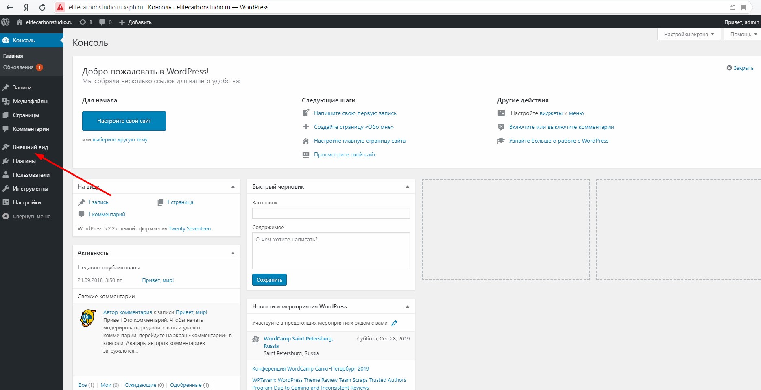Reload the page with browser refresh icon

click(42, 7)
